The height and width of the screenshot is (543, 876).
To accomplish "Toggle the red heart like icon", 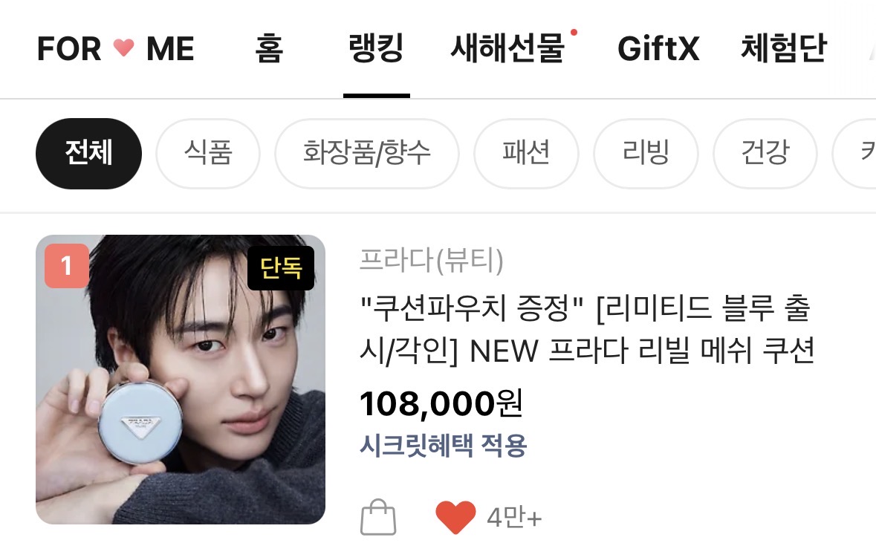I will click(x=455, y=517).
